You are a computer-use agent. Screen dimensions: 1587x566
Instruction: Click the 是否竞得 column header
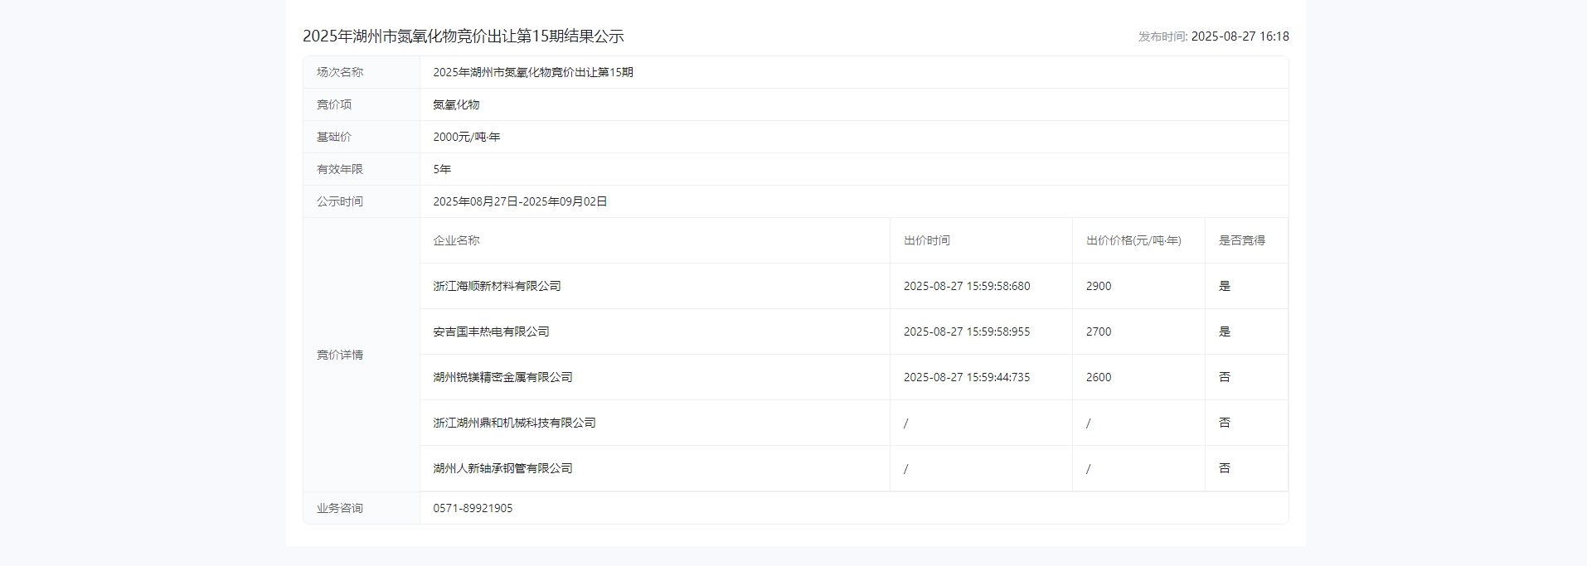(x=1241, y=240)
